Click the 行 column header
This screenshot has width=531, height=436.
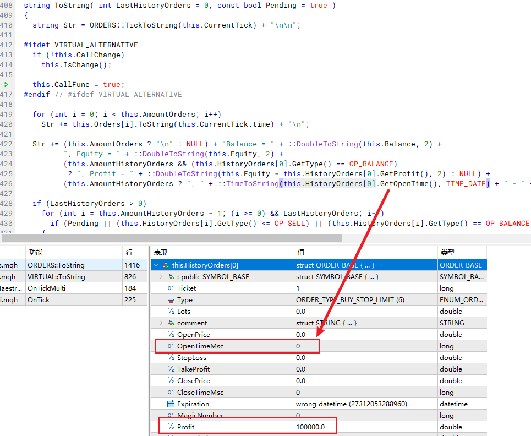135,252
